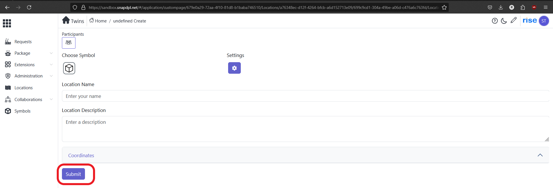Open the ST user avatar menu
This screenshot has width=553, height=188.
tap(544, 21)
